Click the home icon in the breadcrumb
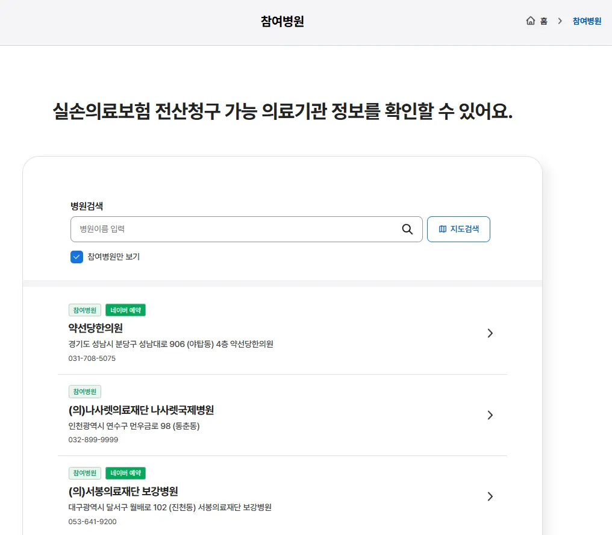The height and width of the screenshot is (535, 612). pos(530,20)
